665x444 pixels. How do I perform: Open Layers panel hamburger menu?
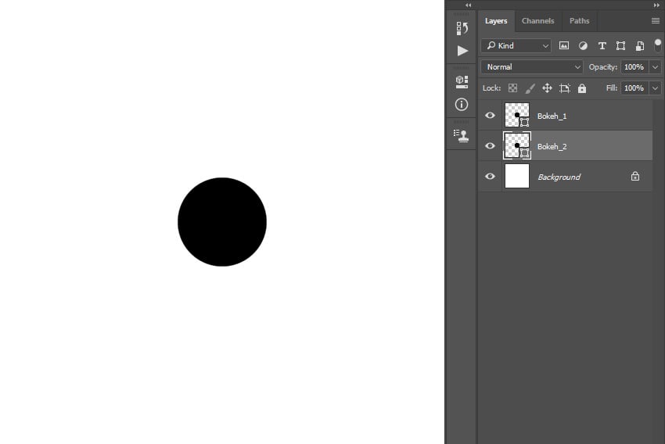656,21
